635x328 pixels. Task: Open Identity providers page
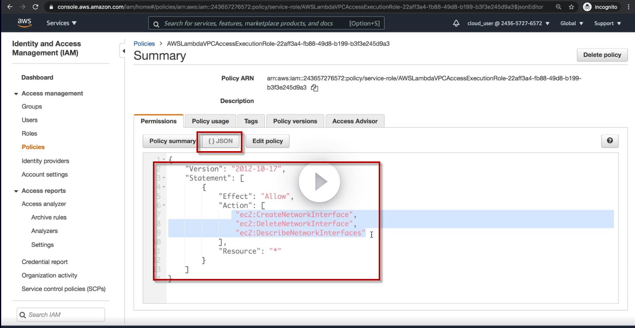(x=46, y=161)
